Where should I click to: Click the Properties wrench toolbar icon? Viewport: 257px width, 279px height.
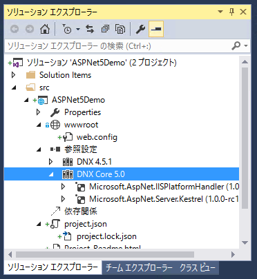click(140, 29)
